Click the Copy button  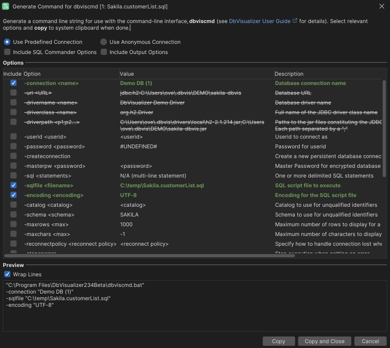point(278,341)
